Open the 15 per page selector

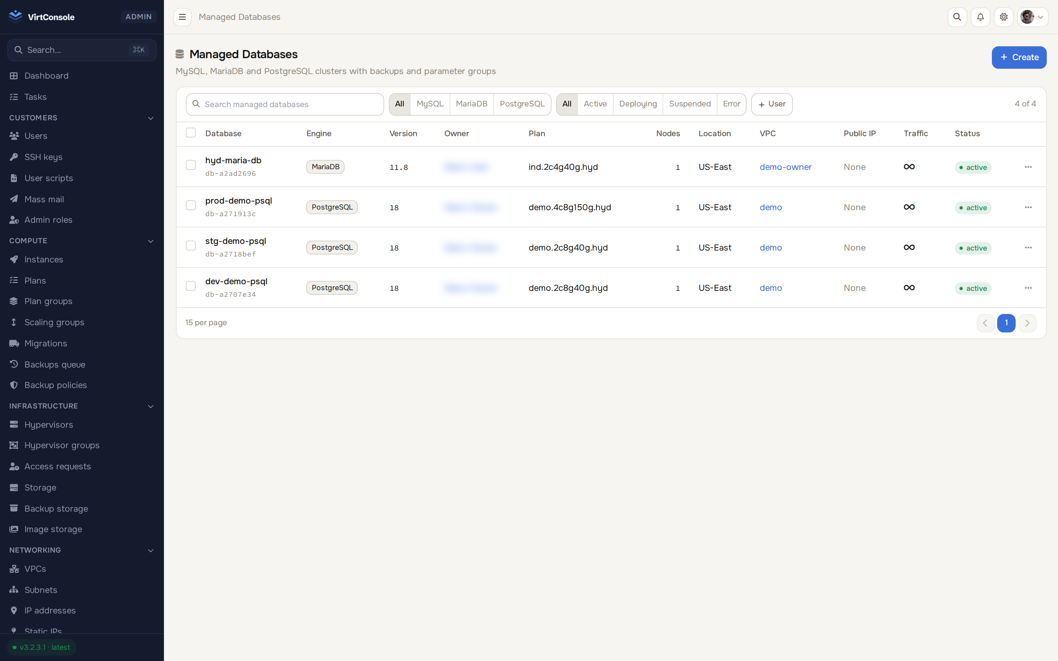[206, 323]
